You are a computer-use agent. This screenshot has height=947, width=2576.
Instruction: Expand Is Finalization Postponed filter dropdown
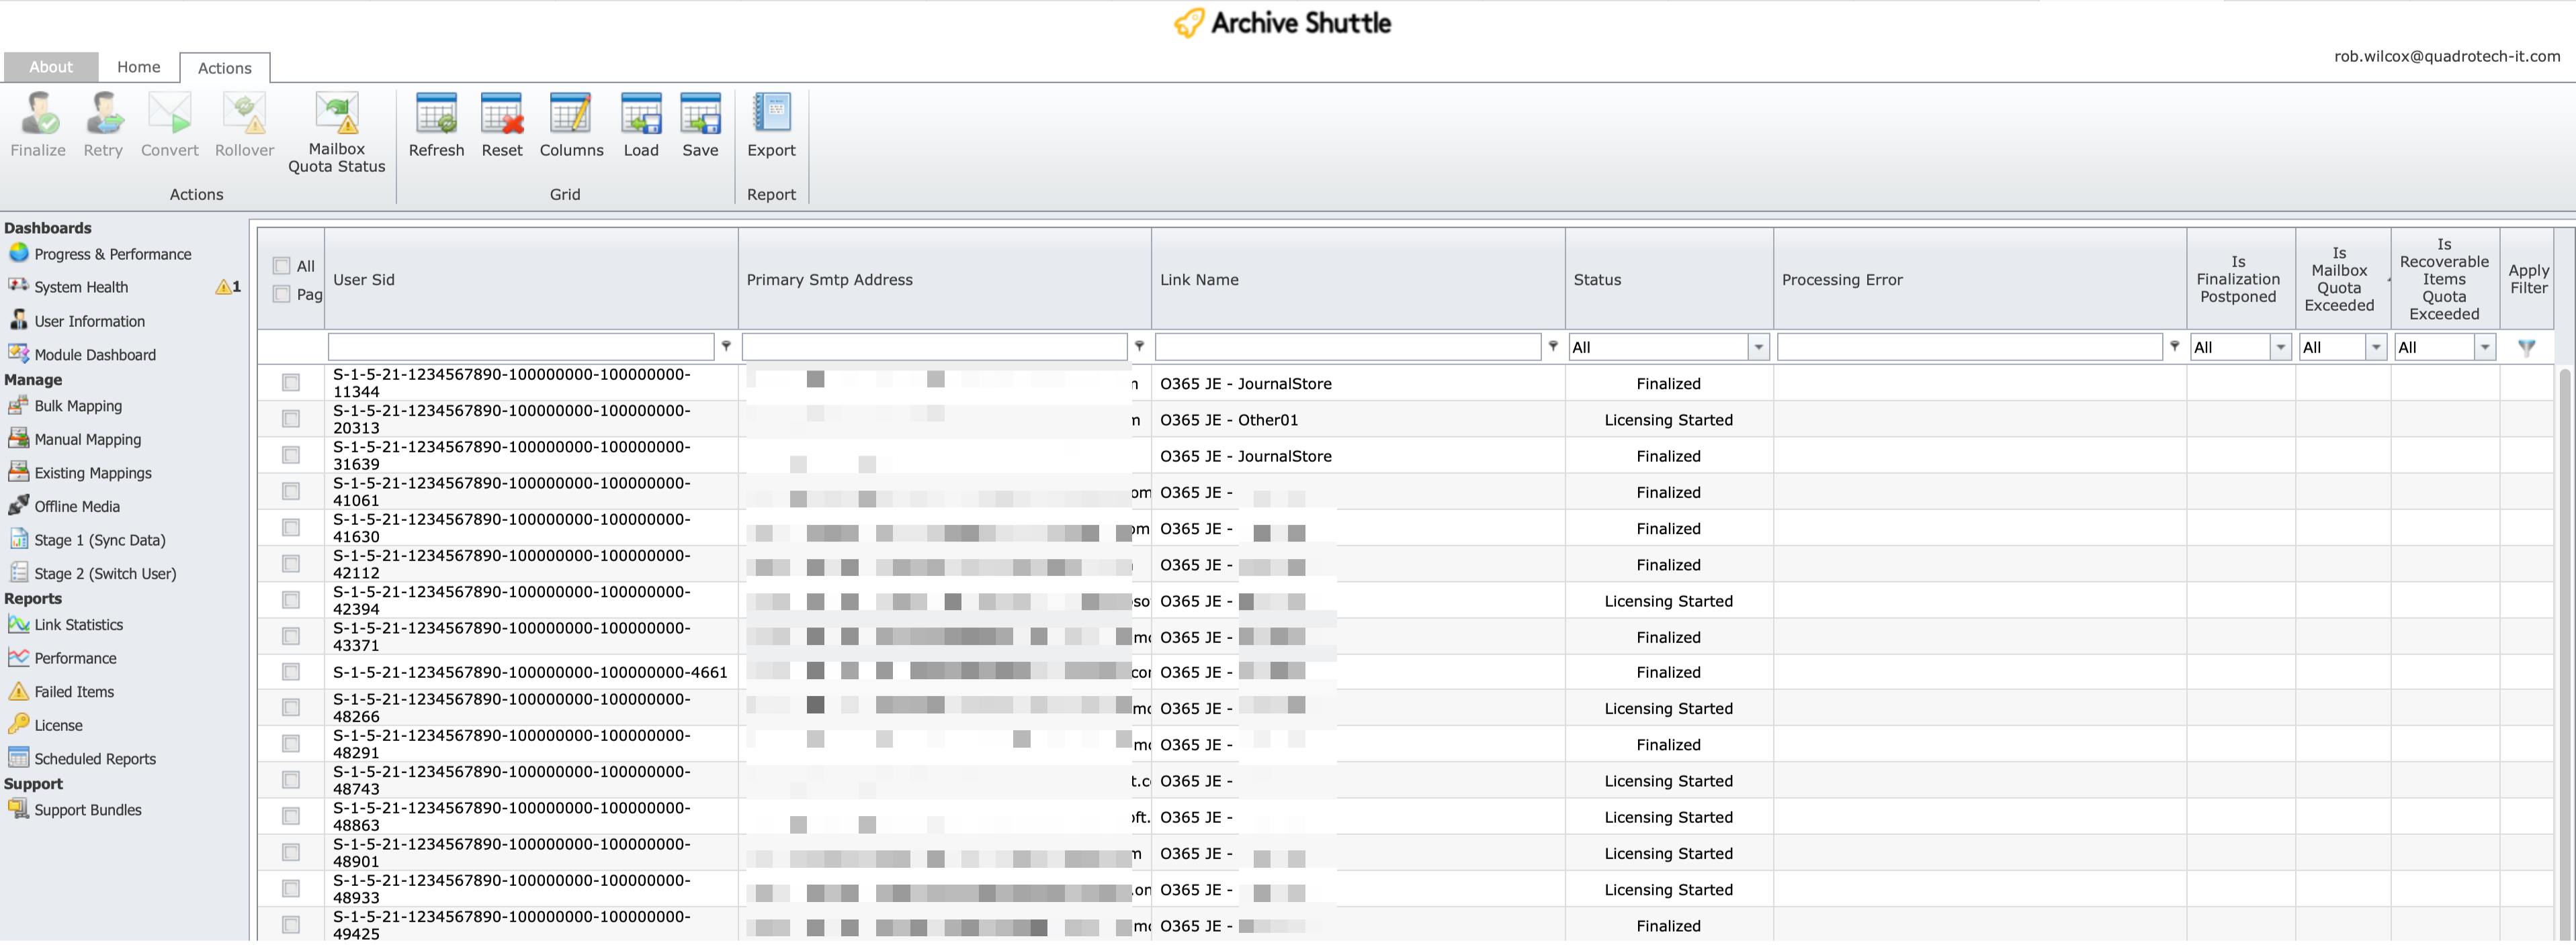[x=2280, y=348]
